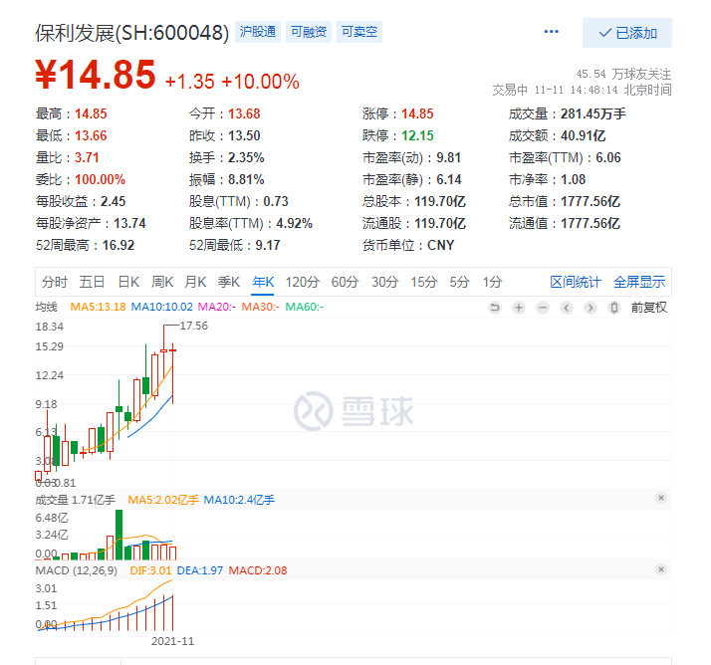Switch to the 120分 chart tab

(303, 282)
